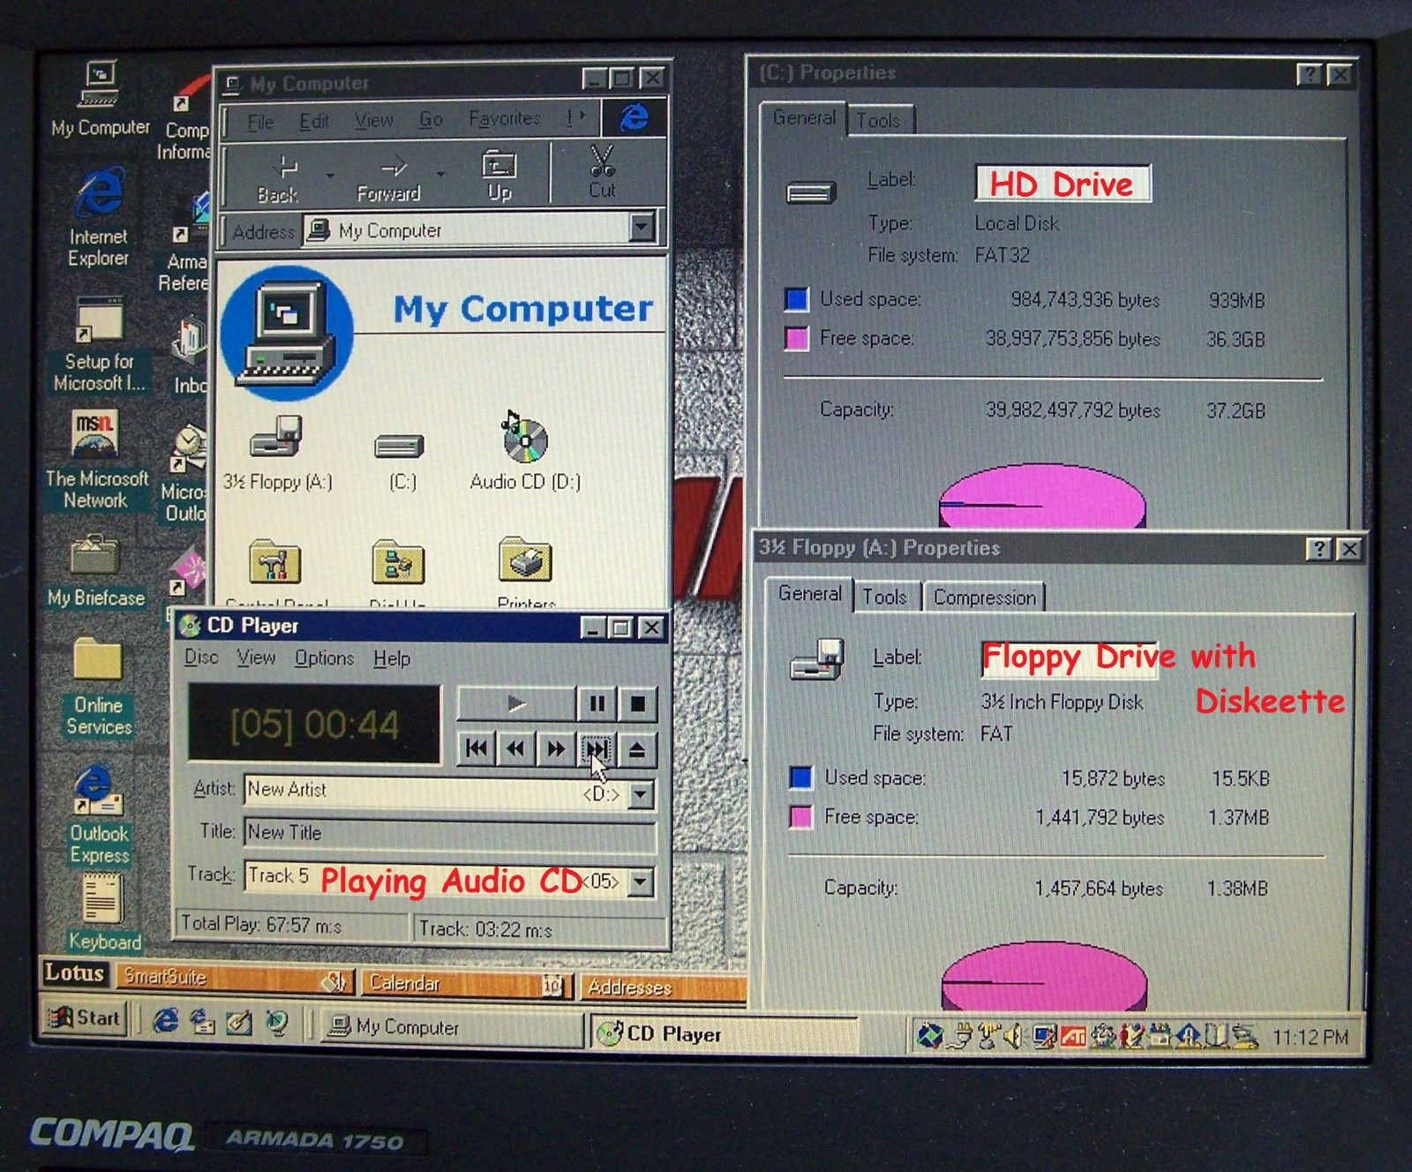The width and height of the screenshot is (1412, 1172).
Task: Select The Microsoft Network desktop icon
Action: tap(96, 459)
